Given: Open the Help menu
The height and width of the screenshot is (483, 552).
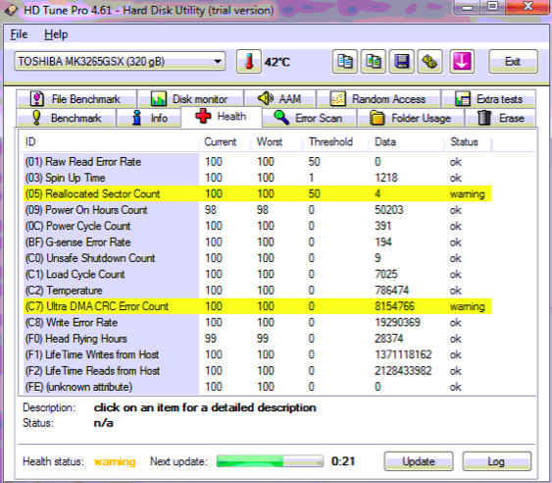Looking at the screenshot, I should 56,34.
